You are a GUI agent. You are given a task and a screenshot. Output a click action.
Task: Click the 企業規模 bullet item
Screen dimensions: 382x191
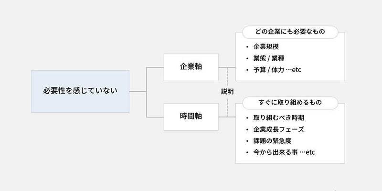click(x=266, y=46)
